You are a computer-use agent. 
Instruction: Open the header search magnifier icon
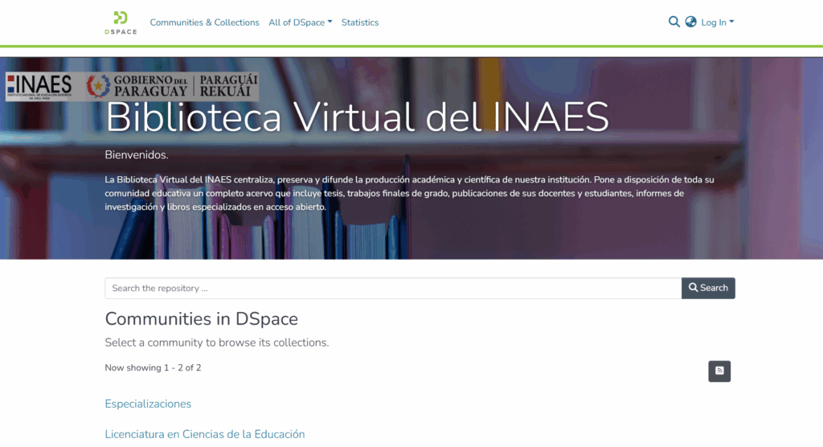pyautogui.click(x=674, y=22)
